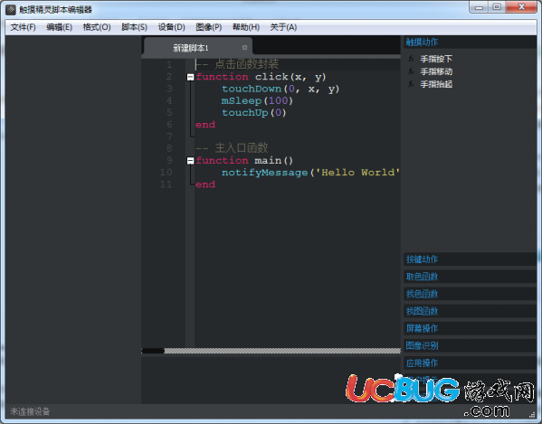Viewport: 542px width, 424px height.
Task: Click the horizontal scrollbar thumb under editor
Action: pyautogui.click(x=153, y=351)
